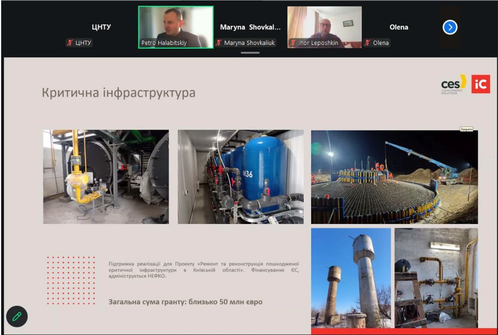
Task: Click the red iC logo on slide
Action: coord(481,84)
